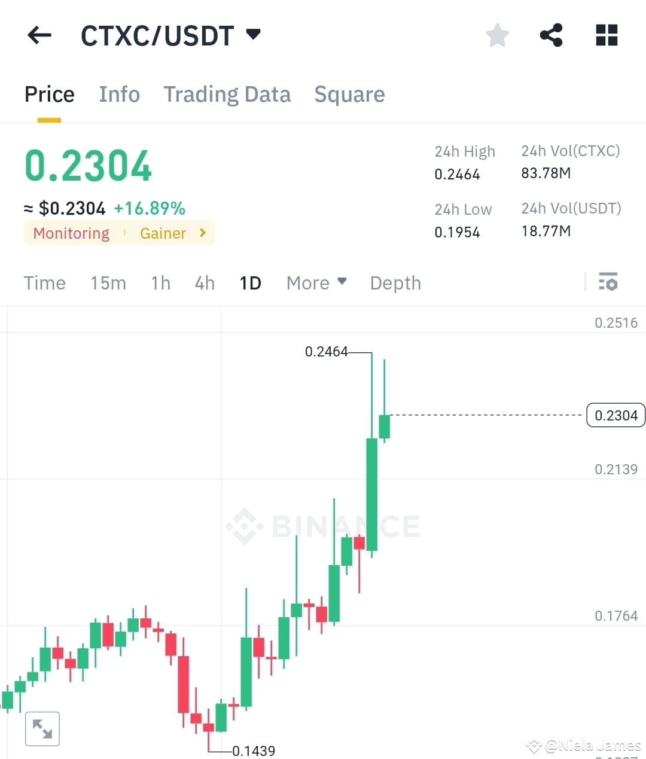
Task: Switch to the Trading Data tab
Action: click(227, 94)
